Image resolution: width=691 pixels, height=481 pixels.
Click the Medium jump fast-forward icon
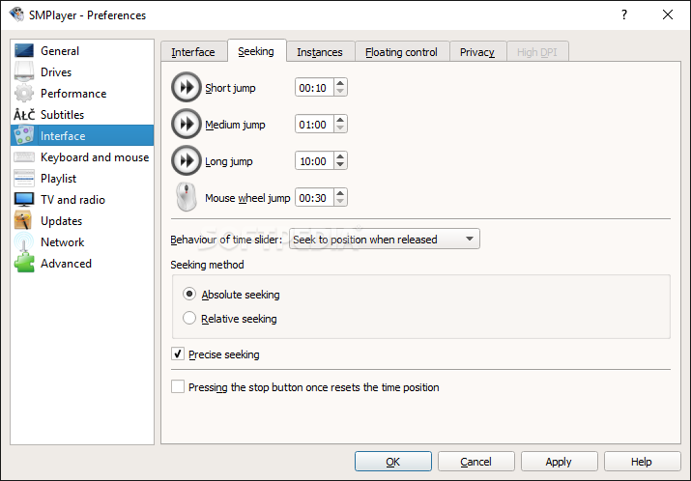[186, 125]
